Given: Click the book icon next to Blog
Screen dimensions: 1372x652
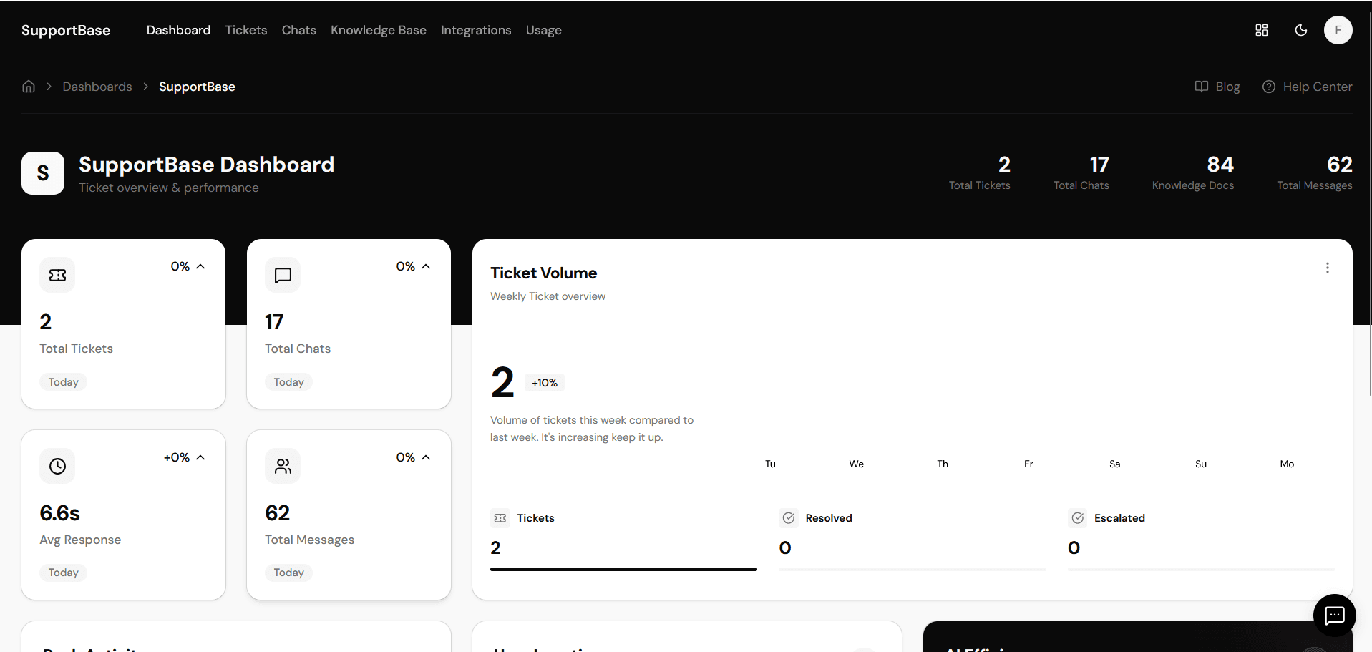Looking at the screenshot, I should click(1201, 86).
